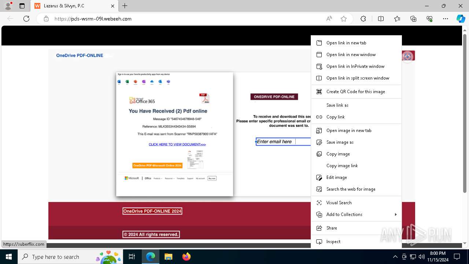Open the Favorites list icon
Screen dimensions: 469x264
pos(397,19)
